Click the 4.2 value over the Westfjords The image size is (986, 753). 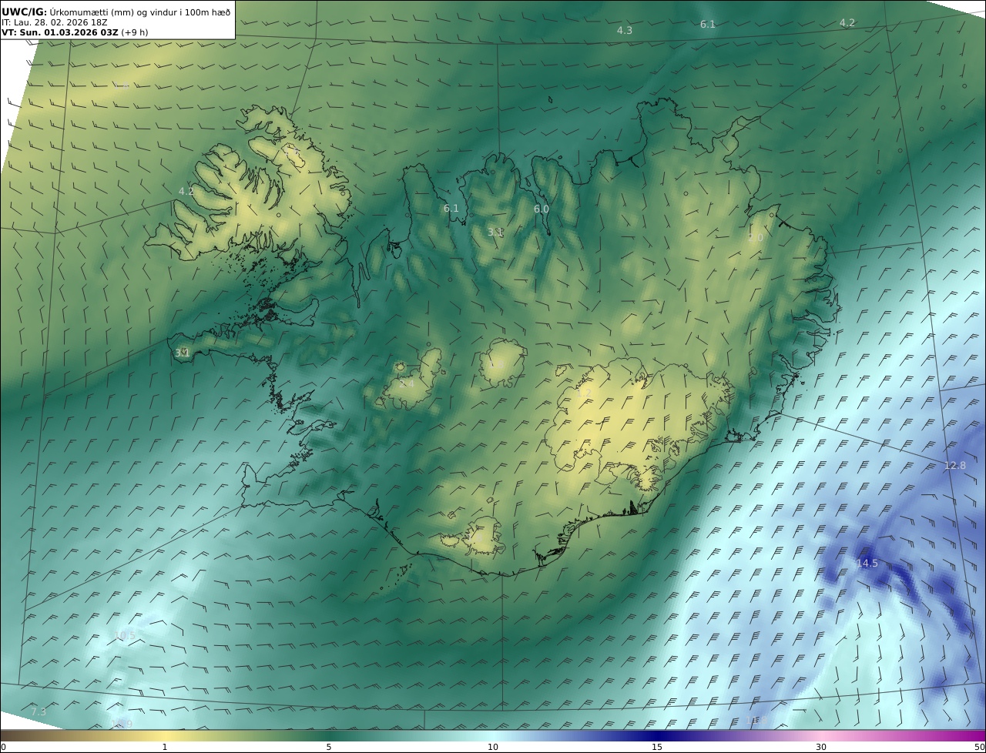coord(186,191)
